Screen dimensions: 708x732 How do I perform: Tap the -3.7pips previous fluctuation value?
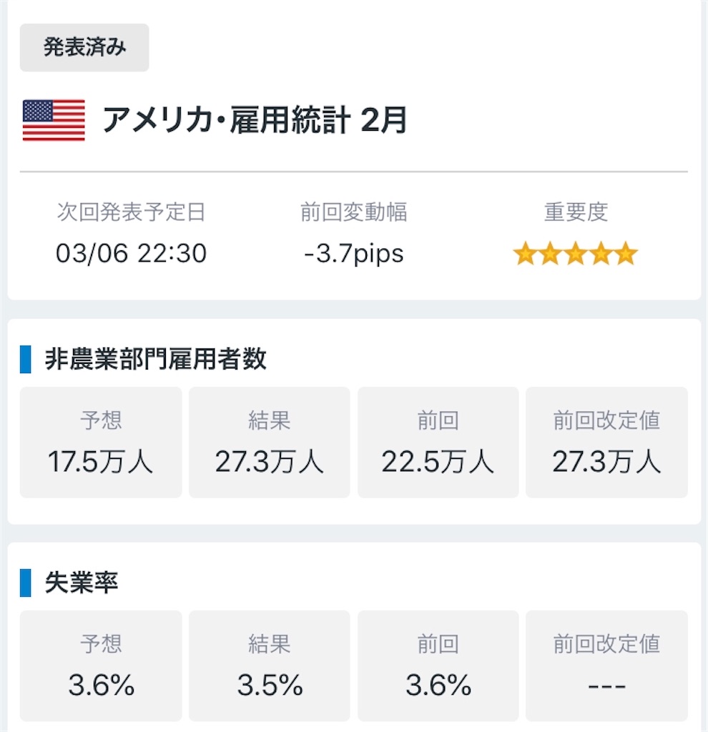point(353,254)
